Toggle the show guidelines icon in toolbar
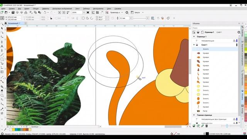 [102, 12]
